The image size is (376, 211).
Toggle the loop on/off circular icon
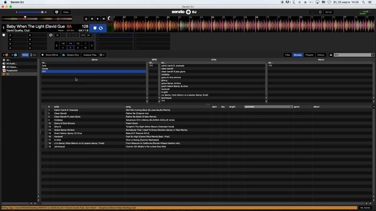click(51, 35)
